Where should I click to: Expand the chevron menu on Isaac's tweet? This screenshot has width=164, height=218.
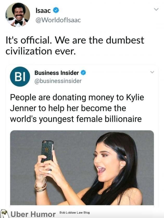click(x=156, y=9)
